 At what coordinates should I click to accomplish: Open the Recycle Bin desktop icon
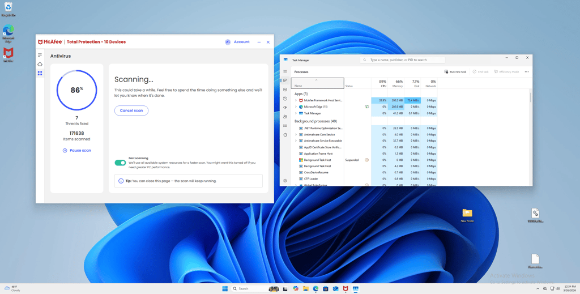tap(8, 10)
